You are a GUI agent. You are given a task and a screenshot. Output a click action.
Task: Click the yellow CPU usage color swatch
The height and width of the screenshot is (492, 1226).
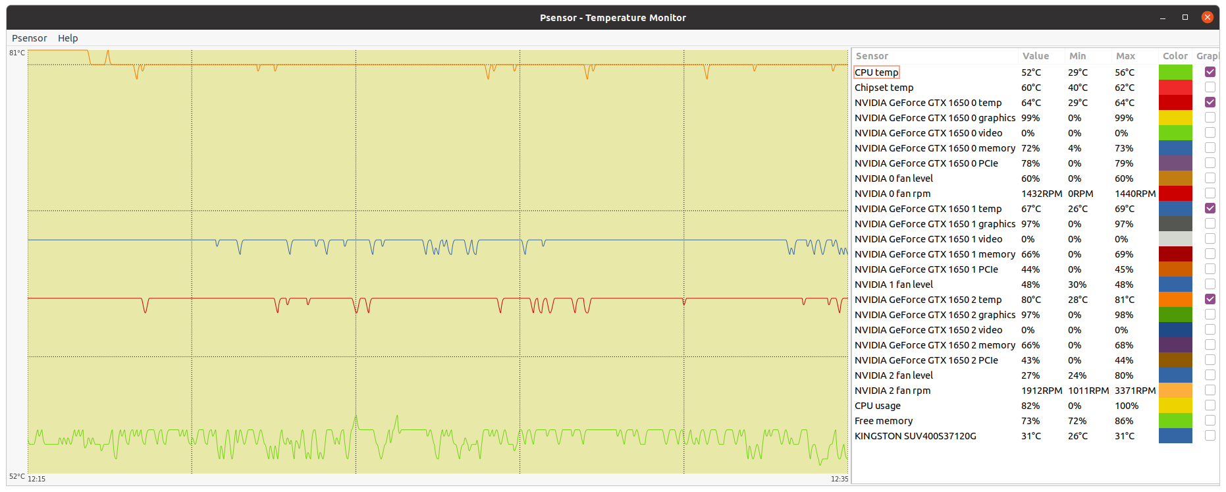[1175, 405]
